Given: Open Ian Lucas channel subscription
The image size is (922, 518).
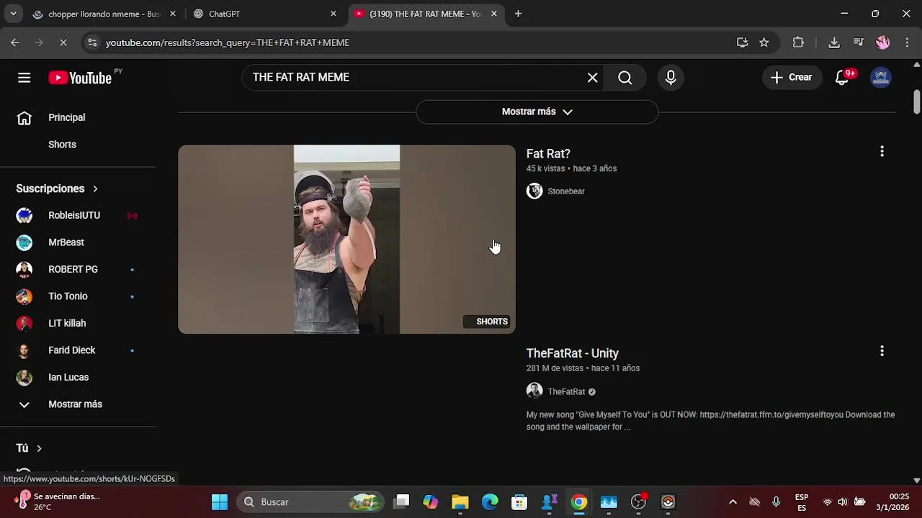Looking at the screenshot, I should point(78,377).
